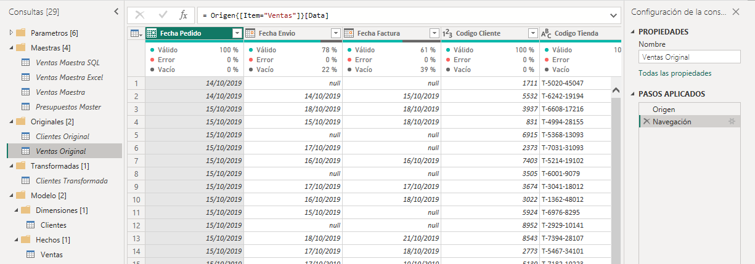Close the query settings pane

(735, 12)
